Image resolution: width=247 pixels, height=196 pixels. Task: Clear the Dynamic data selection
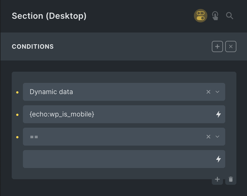click(x=208, y=92)
